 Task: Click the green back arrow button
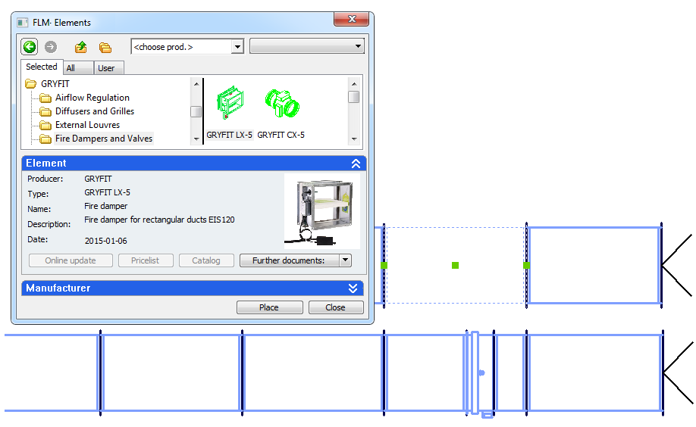point(30,47)
